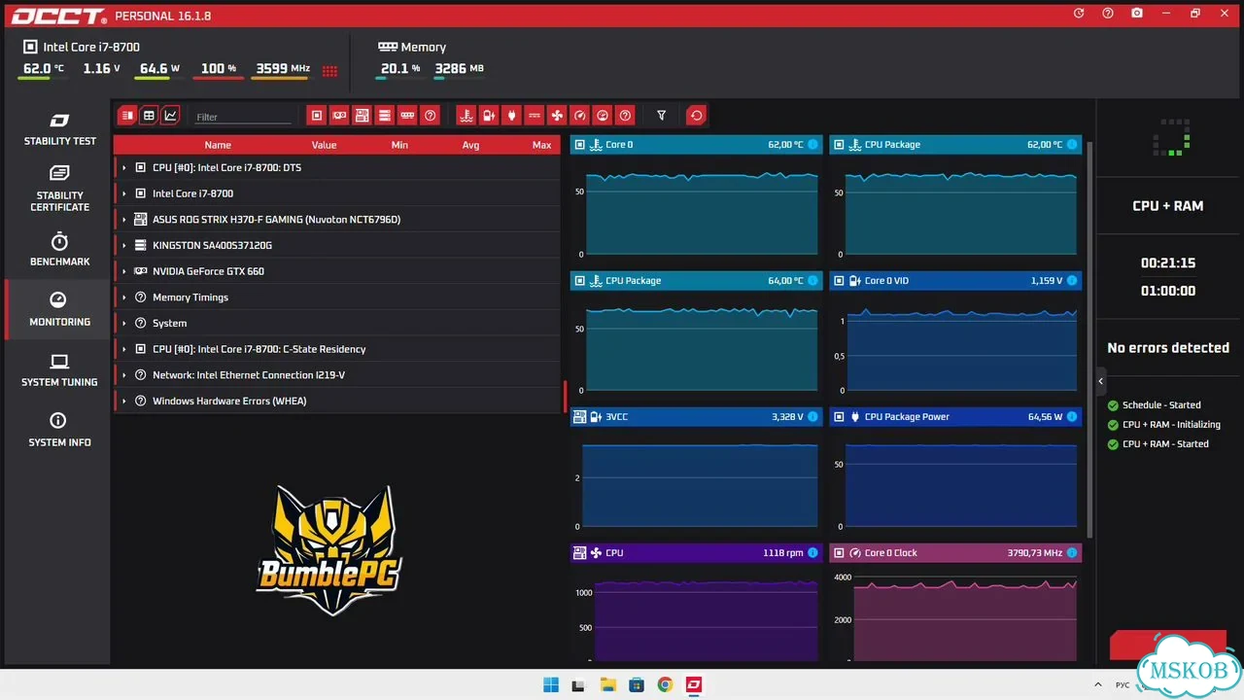
Task: Show info for the Core 0 temperature graph
Action: pos(812,145)
